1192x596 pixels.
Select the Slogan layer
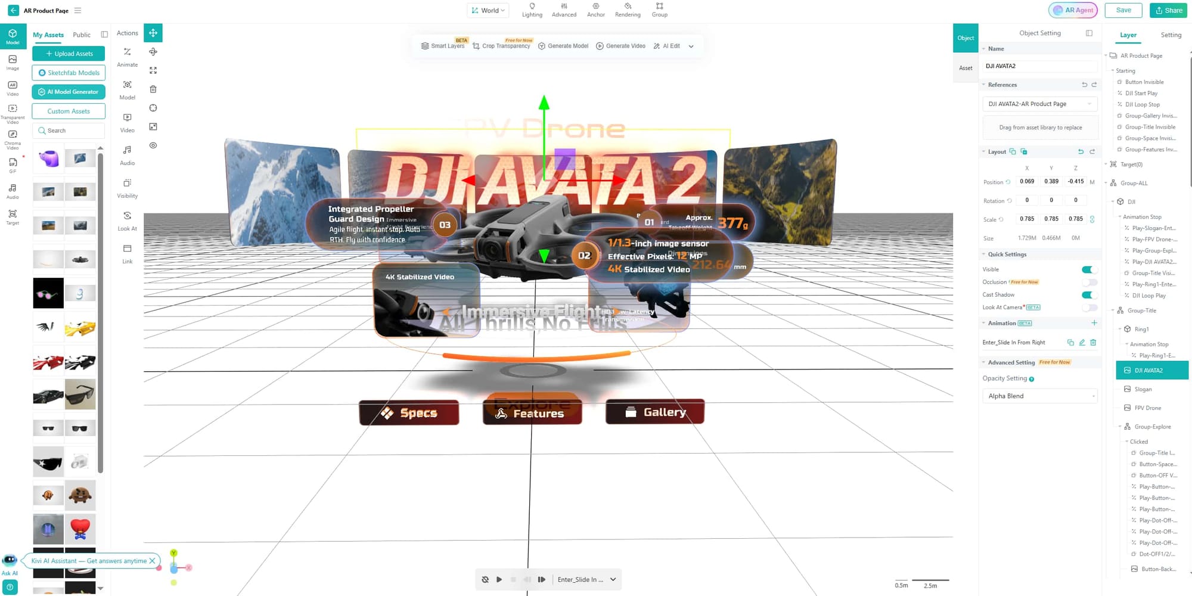click(x=1143, y=389)
